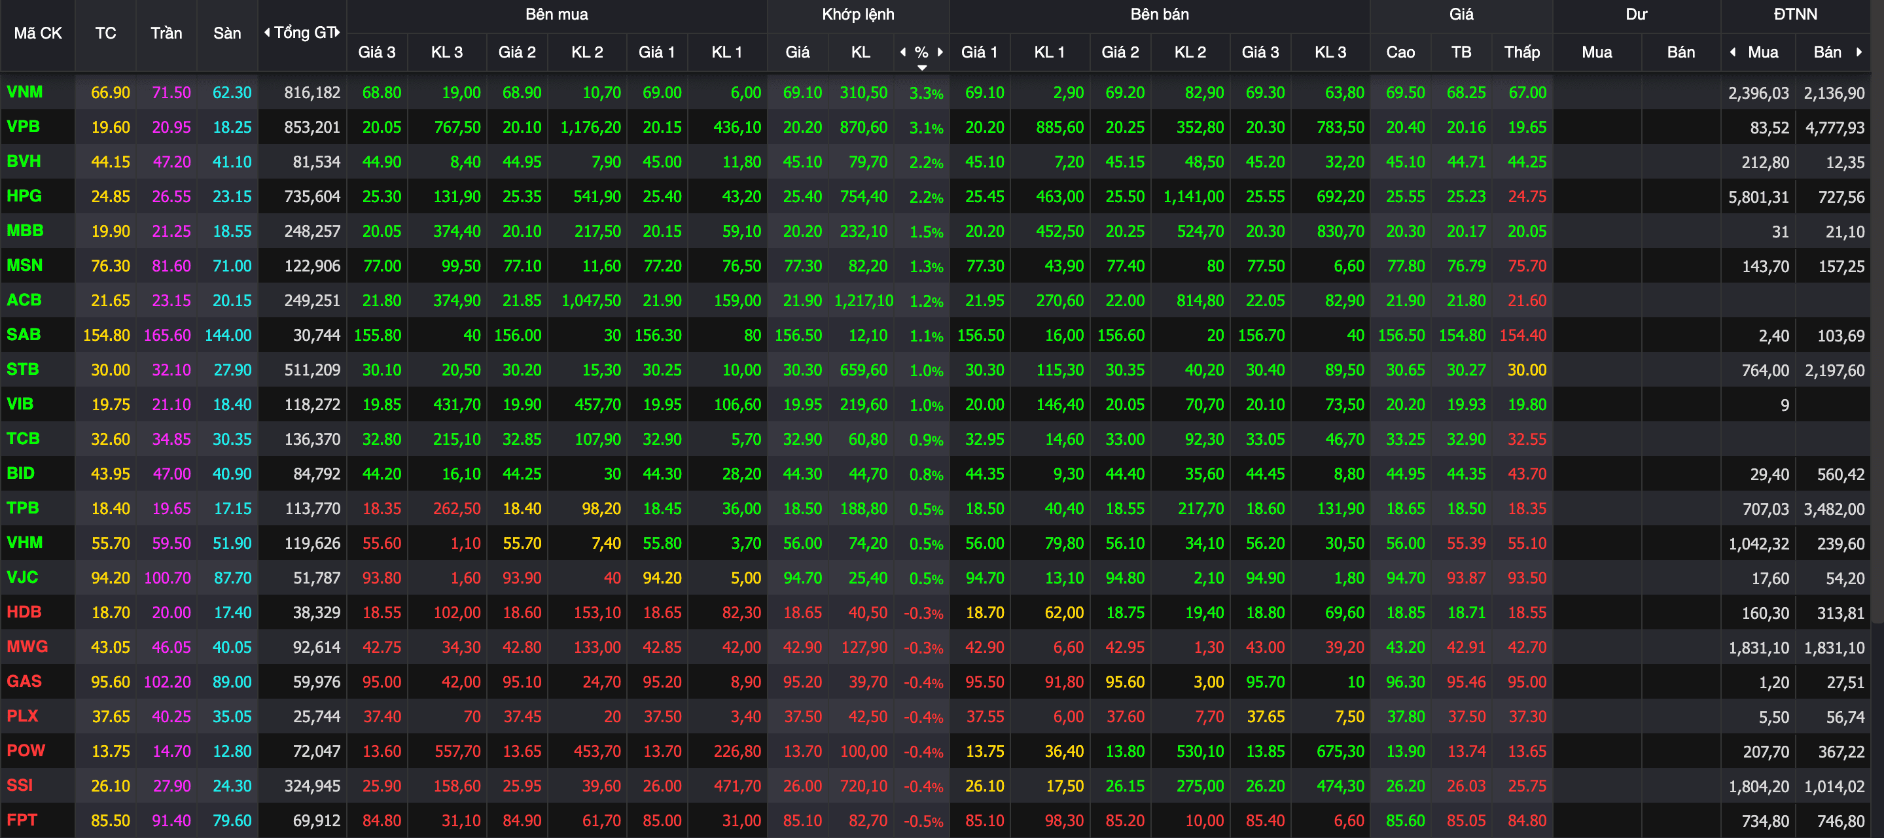The width and height of the screenshot is (1884, 838).
Task: Select the VIB ticker
Action: pos(20,404)
